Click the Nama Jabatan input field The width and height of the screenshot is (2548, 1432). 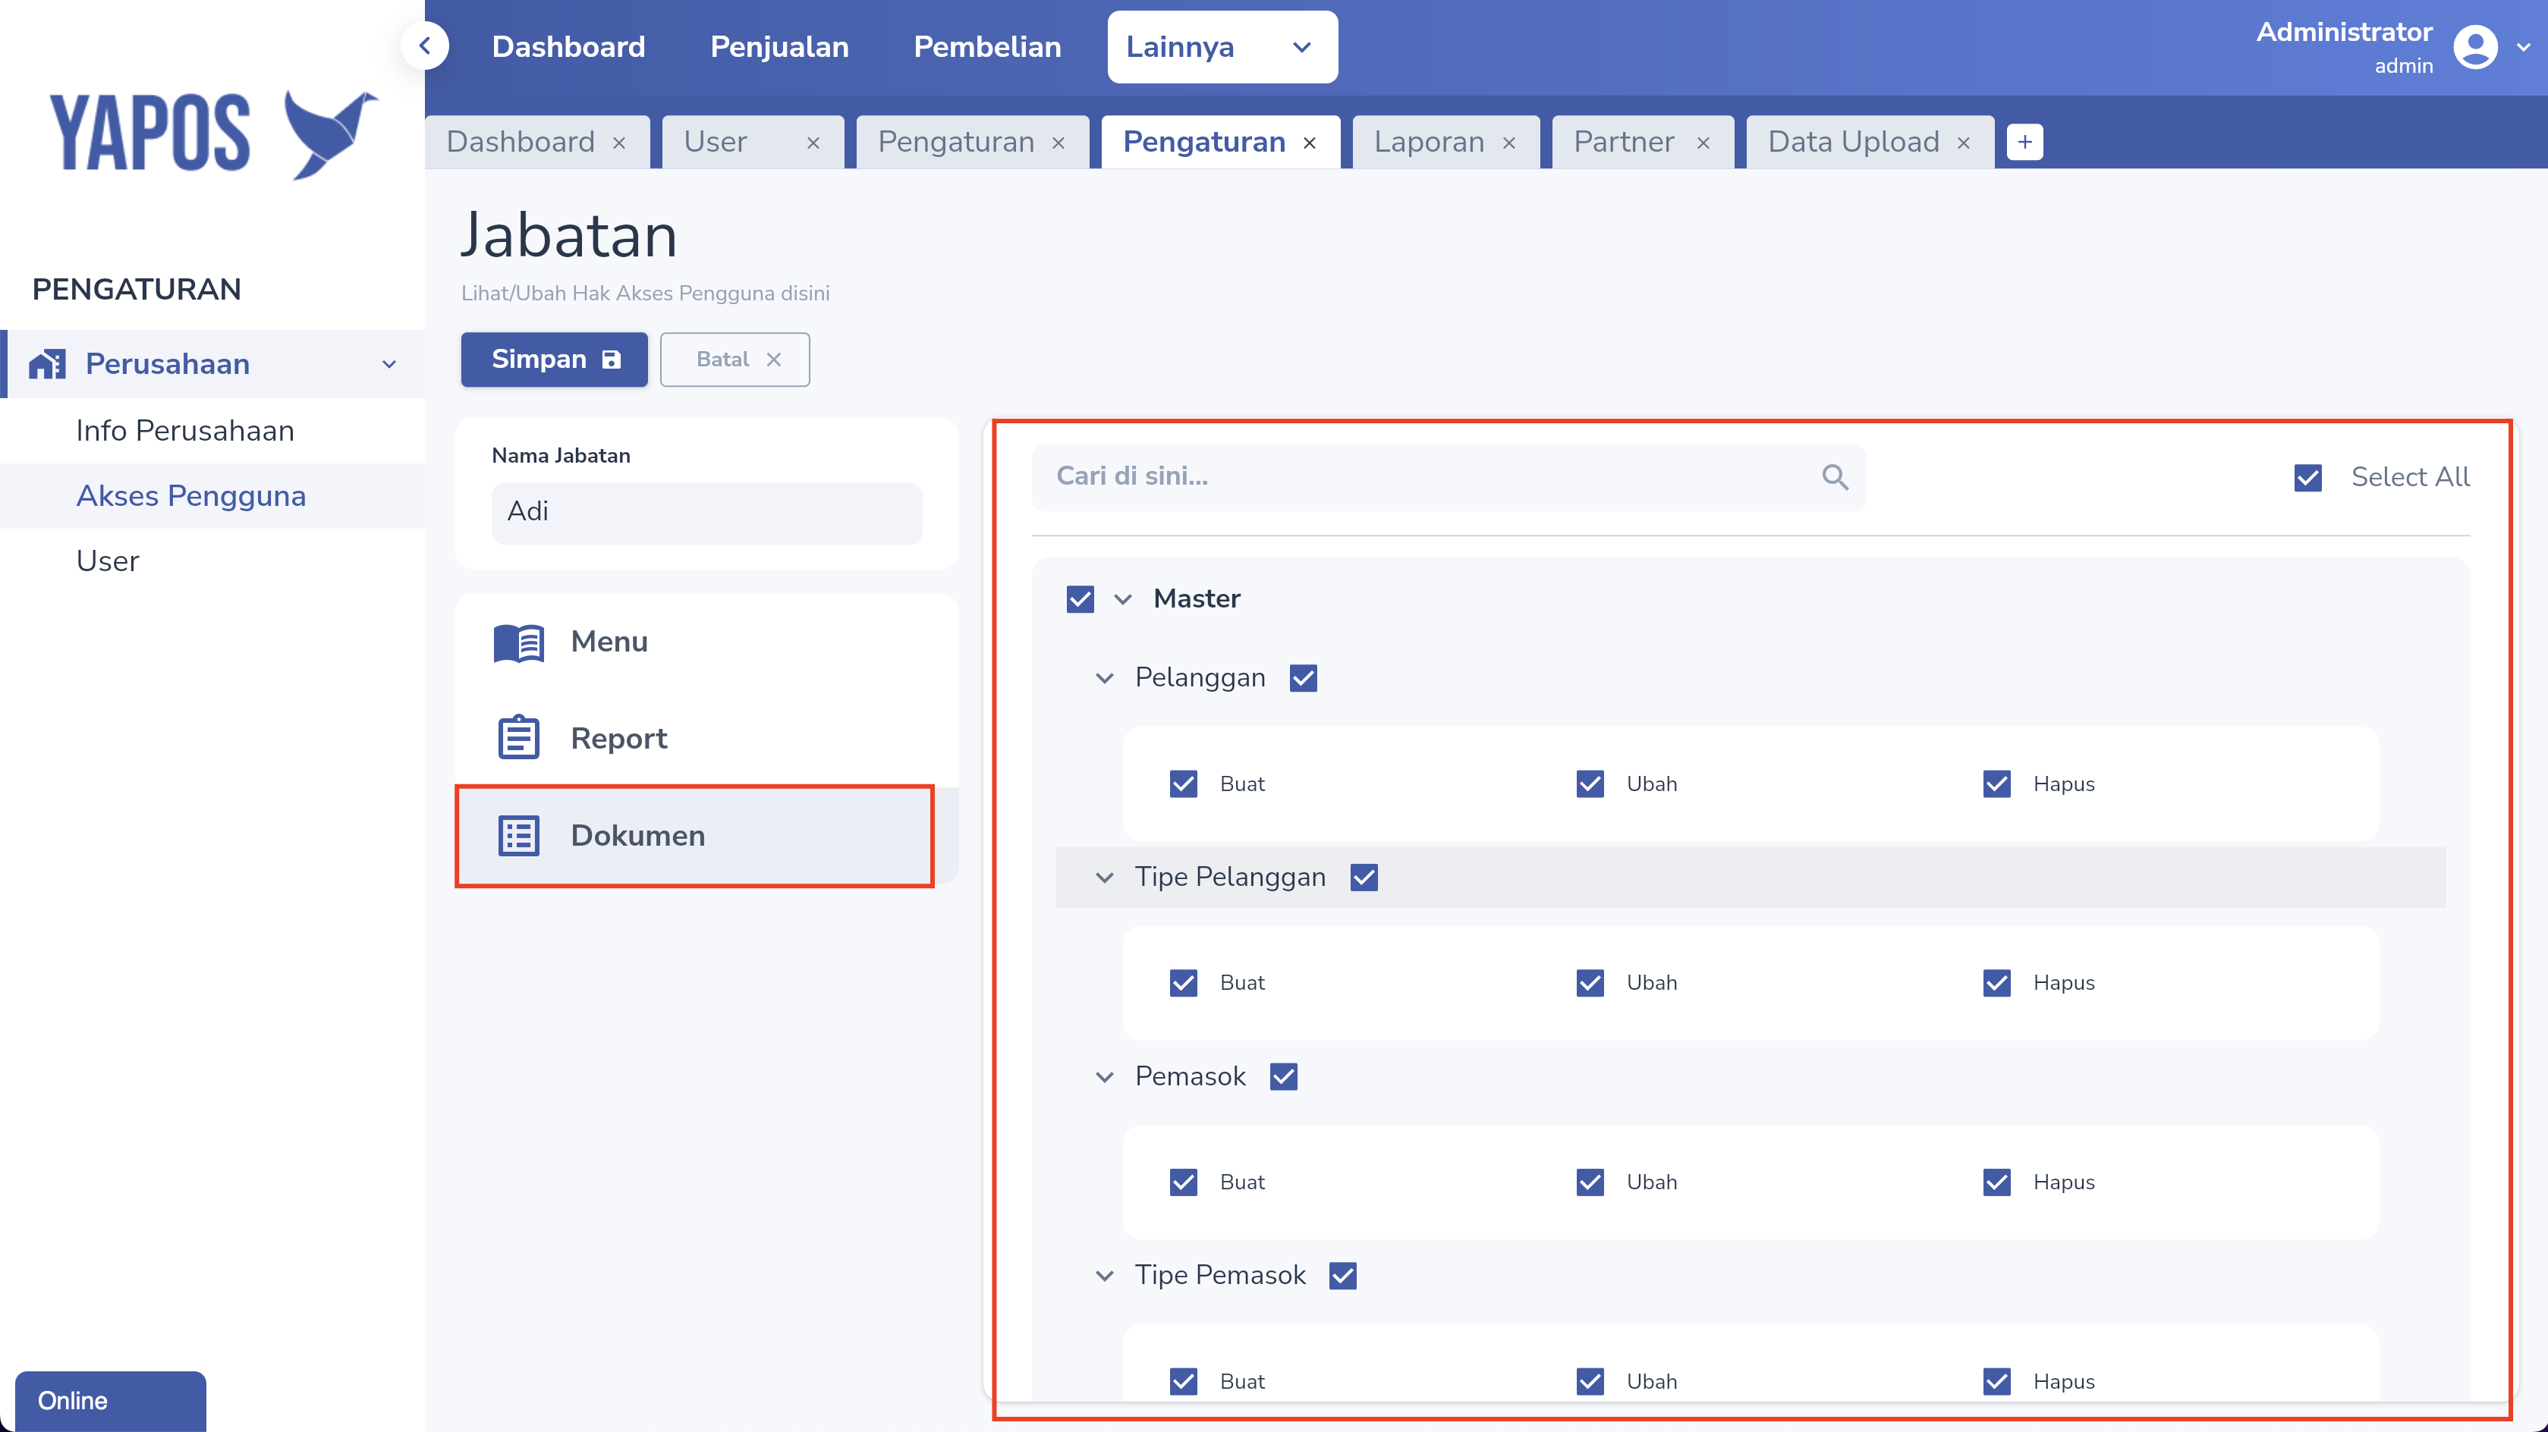point(706,512)
